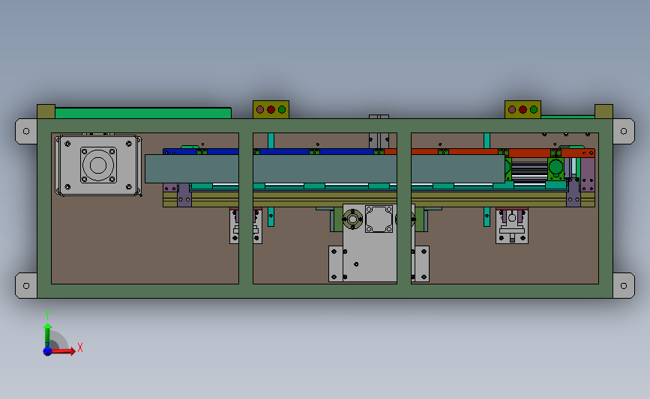Image resolution: width=650 pixels, height=399 pixels.
Task: Pick the bottom-left mounting lug of the frame
Action: tap(26, 286)
